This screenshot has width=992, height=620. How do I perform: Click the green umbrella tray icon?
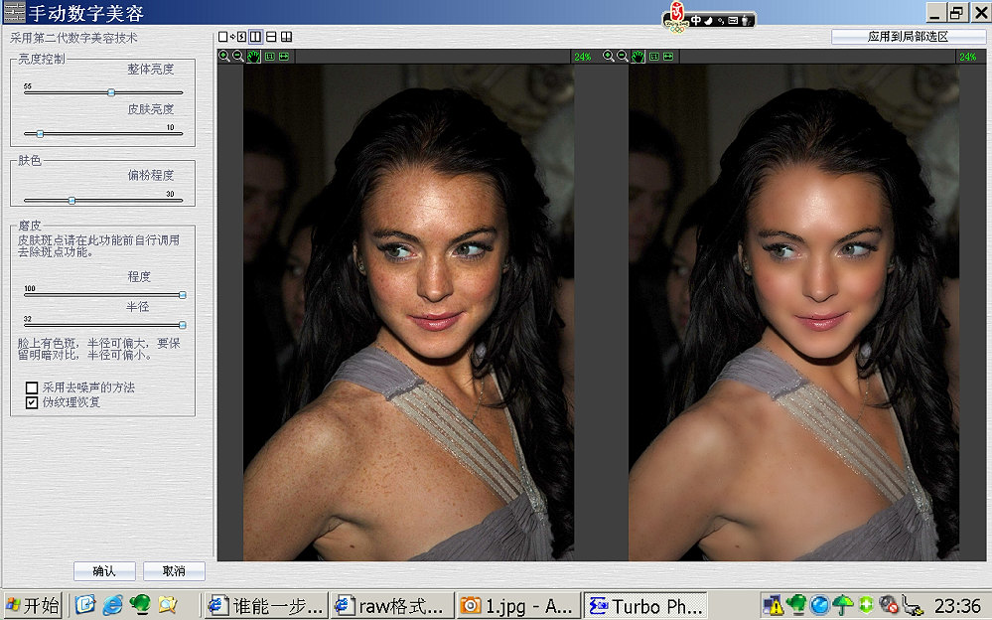842,605
